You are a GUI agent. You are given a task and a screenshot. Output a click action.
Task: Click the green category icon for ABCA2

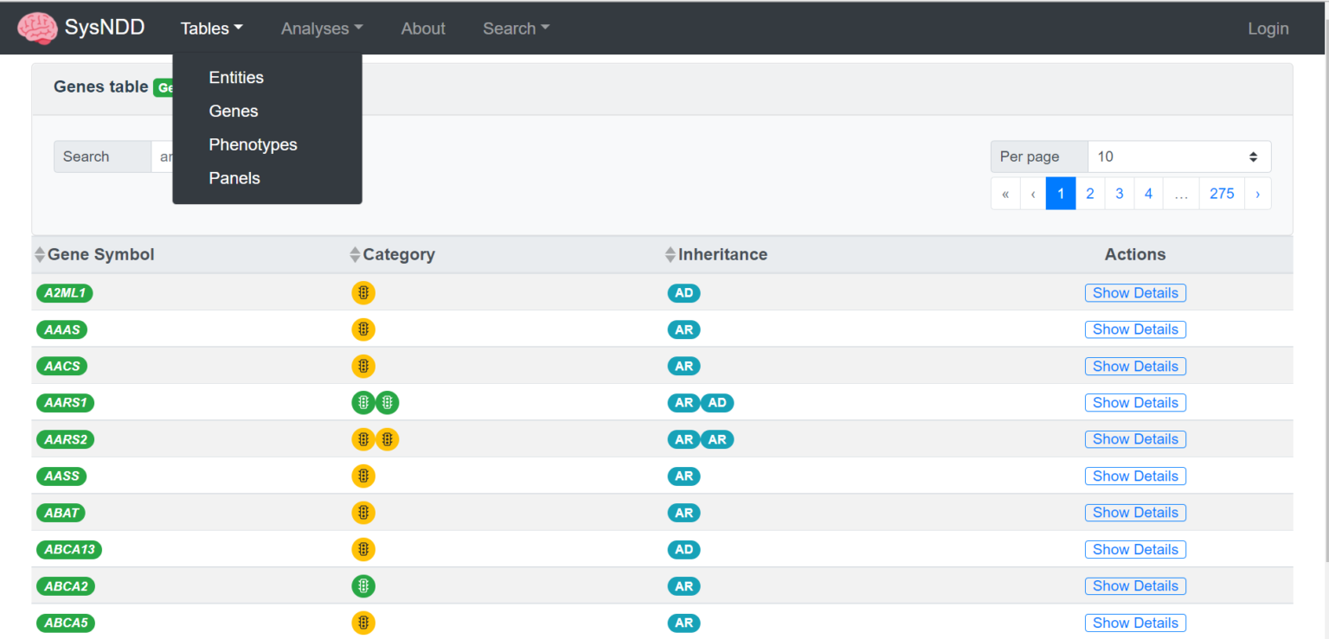click(x=363, y=586)
